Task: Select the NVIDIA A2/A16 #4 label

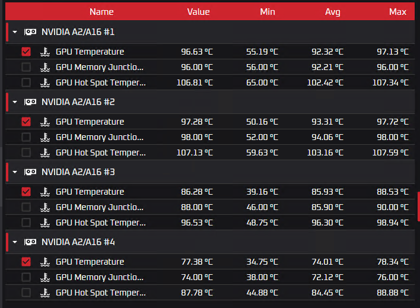Action: (x=78, y=242)
